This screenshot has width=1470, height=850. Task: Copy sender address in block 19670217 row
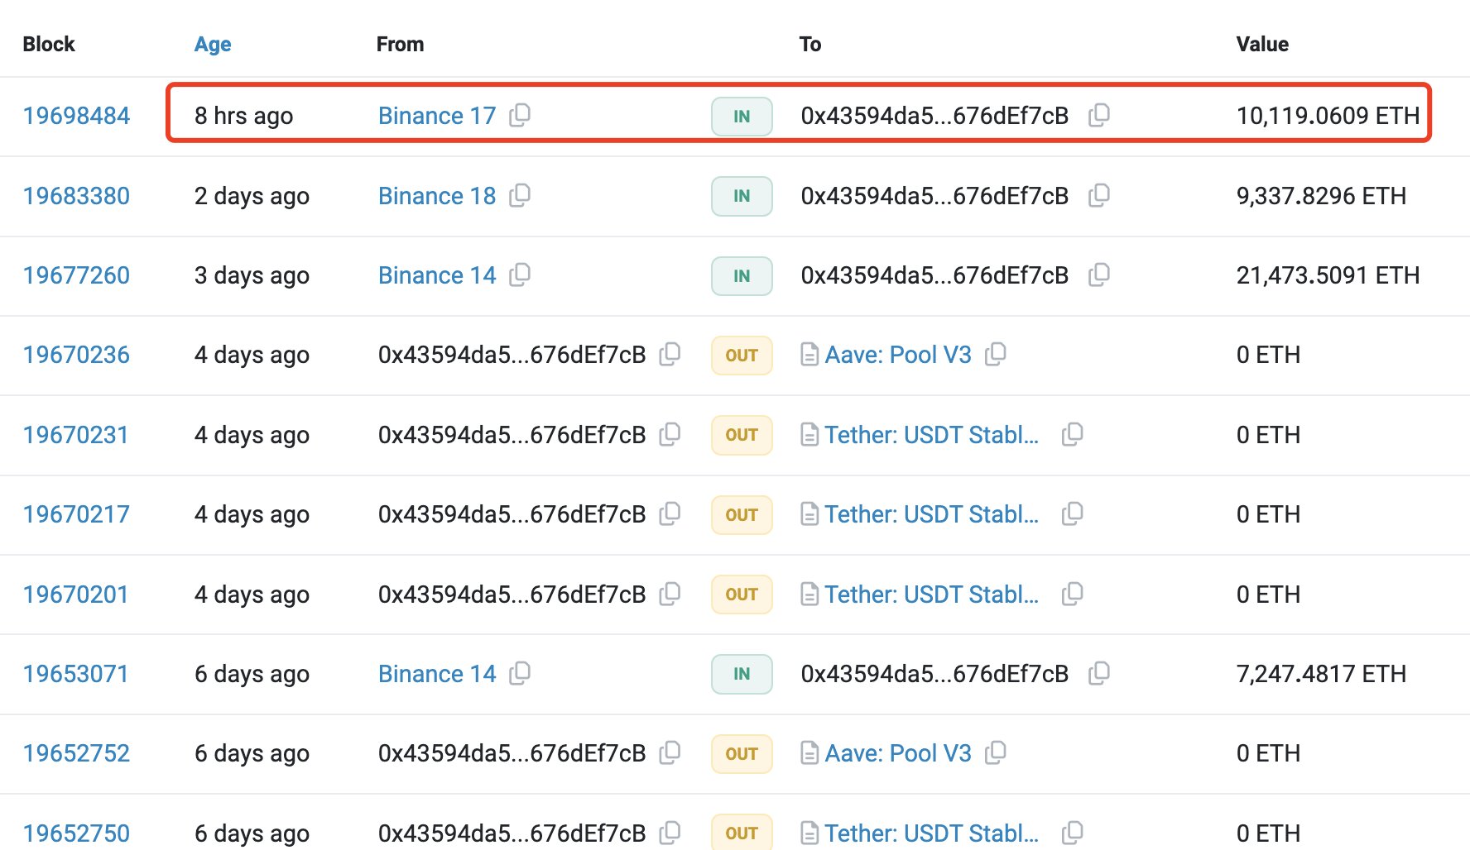point(670,513)
